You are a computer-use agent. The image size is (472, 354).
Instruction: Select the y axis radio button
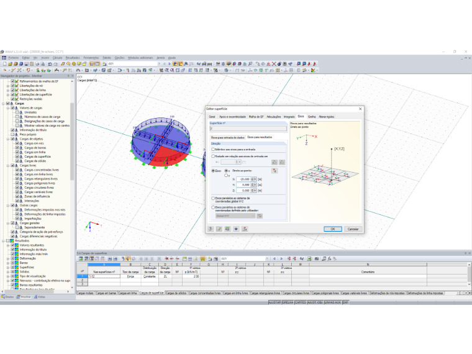226,176
